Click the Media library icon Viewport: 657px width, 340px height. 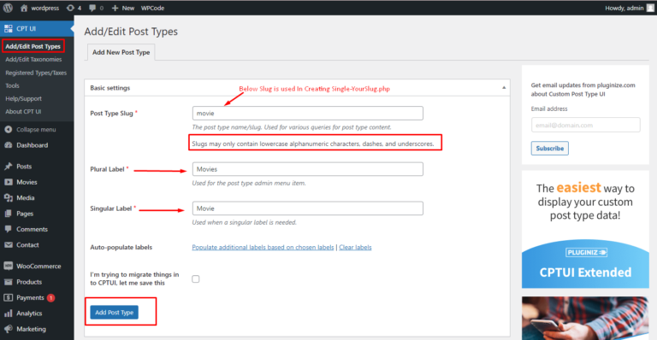(8, 198)
